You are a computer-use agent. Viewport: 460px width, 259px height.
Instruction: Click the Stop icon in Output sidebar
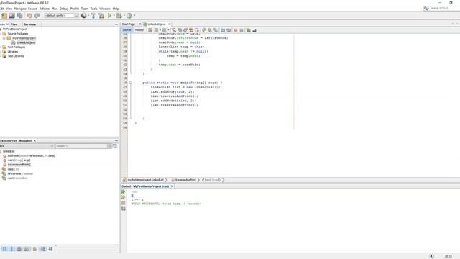[123, 203]
